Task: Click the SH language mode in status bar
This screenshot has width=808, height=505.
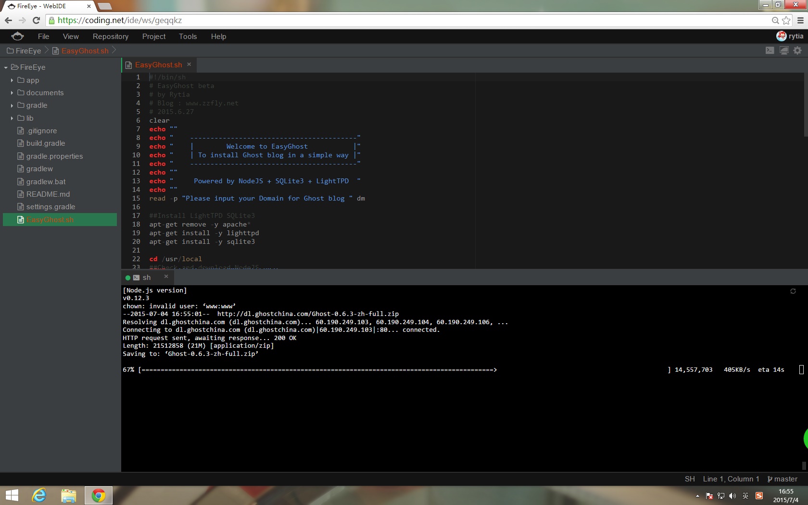Action: (x=690, y=479)
